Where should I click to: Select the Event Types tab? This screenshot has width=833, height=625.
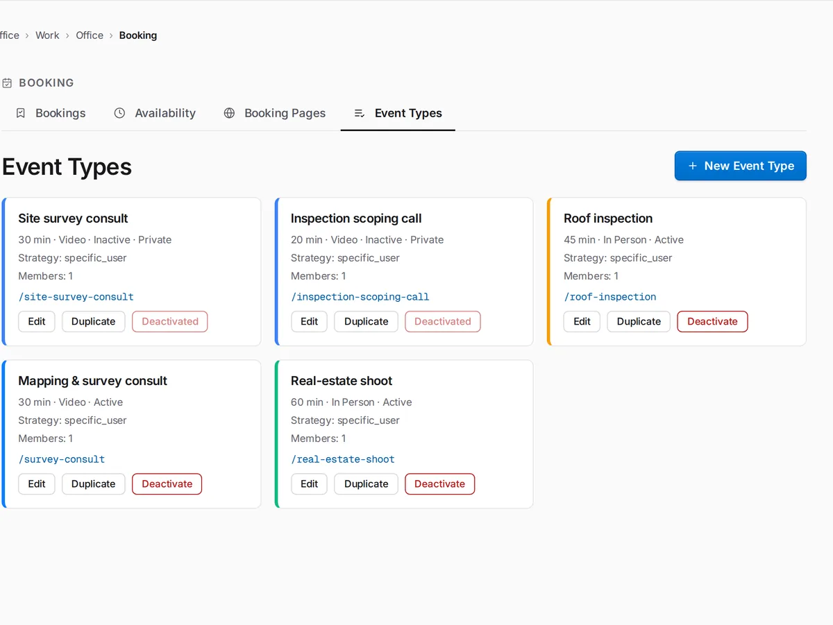click(398, 113)
